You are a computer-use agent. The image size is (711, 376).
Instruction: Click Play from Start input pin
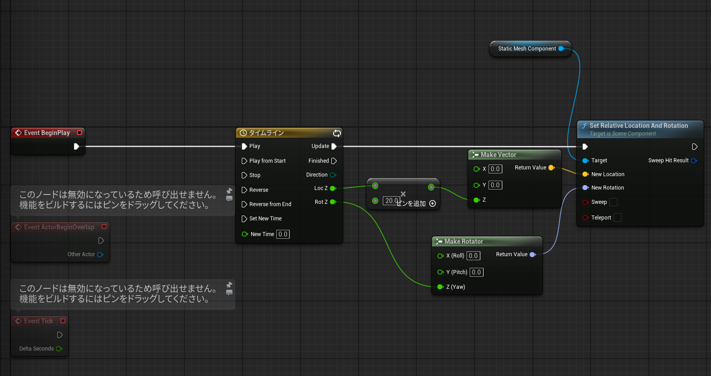[244, 161]
